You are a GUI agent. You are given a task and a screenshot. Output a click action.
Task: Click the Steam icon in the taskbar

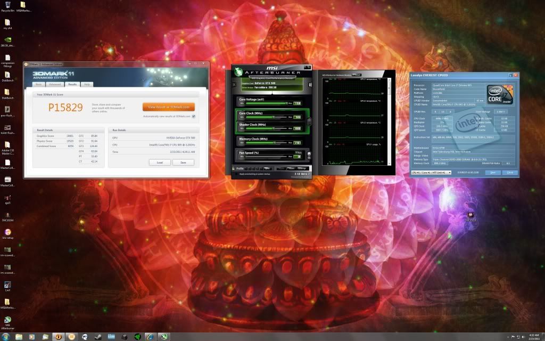click(x=97, y=337)
